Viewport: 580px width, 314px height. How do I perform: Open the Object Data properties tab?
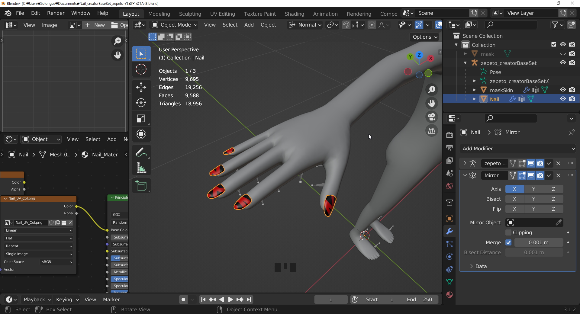[x=449, y=282]
